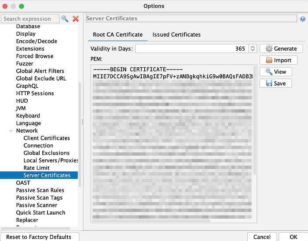The width and height of the screenshot is (308, 241).
Task: Click the options tree vertical scrollbar
Action: pos(80,134)
